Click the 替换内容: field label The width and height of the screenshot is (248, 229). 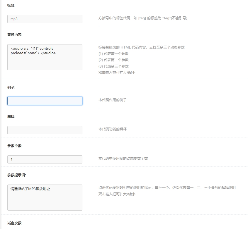15,35
